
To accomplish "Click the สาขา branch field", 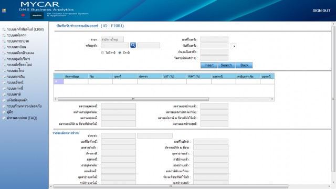I will [112, 39].
